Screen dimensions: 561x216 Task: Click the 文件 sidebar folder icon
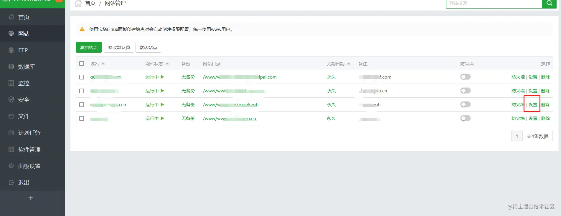tap(11, 116)
